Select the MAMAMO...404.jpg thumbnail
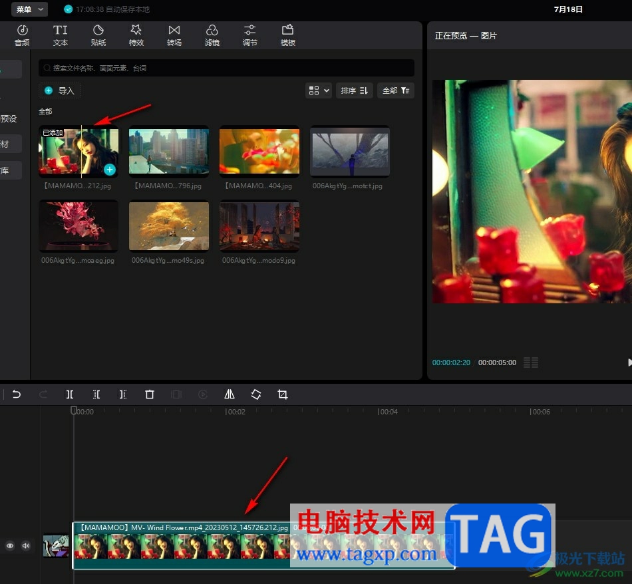Image resolution: width=632 pixels, height=584 pixels. 259,152
